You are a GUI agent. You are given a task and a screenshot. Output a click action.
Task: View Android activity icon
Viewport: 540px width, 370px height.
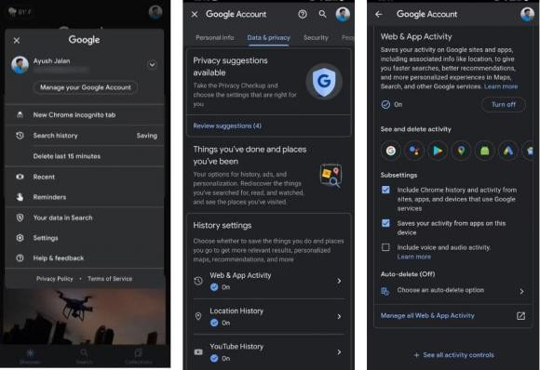(484, 151)
